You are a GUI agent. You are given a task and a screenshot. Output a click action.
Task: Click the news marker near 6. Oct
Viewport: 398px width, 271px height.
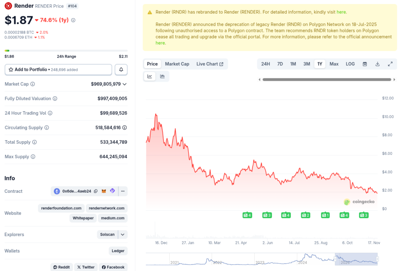344,215
